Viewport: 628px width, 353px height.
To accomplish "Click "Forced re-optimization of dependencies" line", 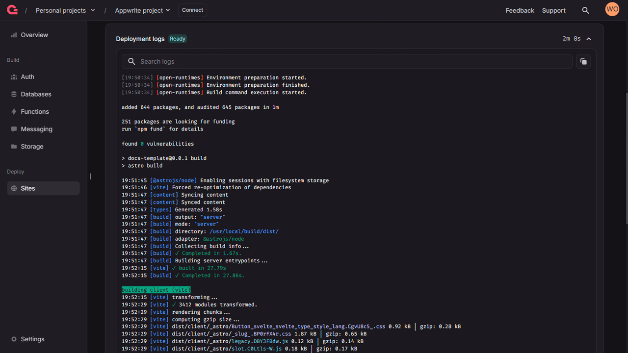I will [x=206, y=187].
